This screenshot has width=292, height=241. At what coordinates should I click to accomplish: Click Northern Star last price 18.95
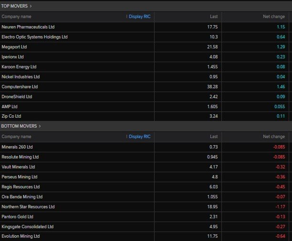pyautogui.click(x=212, y=207)
